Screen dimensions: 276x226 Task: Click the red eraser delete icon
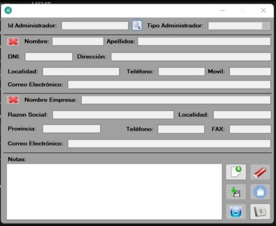click(260, 172)
